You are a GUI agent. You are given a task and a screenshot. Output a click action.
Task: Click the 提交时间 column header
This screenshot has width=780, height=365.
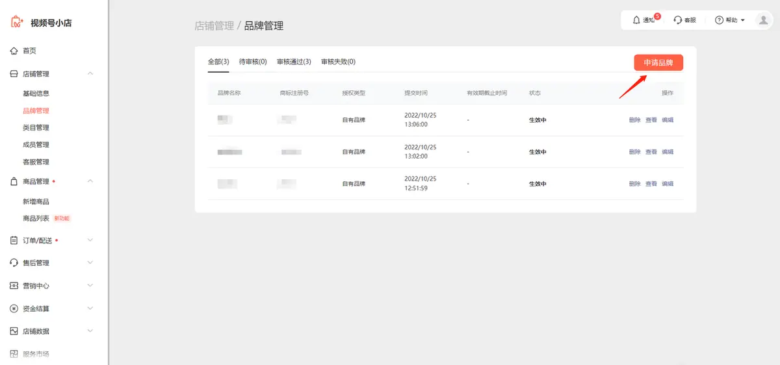[416, 93]
